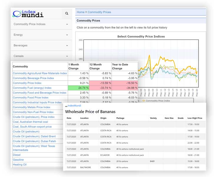
Task: Open the Gasoline link
Action: click(18, 160)
